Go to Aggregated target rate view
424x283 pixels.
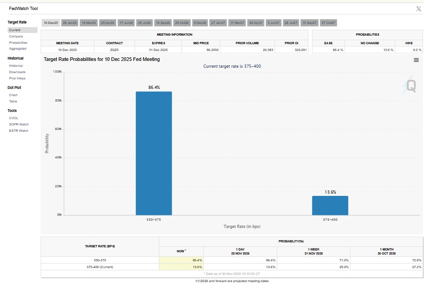[x=18, y=48]
